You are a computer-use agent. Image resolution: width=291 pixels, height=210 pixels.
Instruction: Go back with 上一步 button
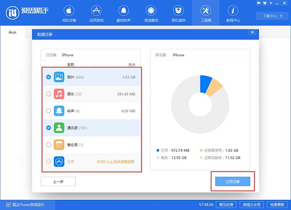(58, 181)
